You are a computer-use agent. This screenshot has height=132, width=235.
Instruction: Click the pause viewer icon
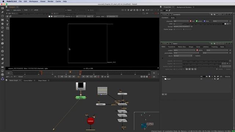143,10
